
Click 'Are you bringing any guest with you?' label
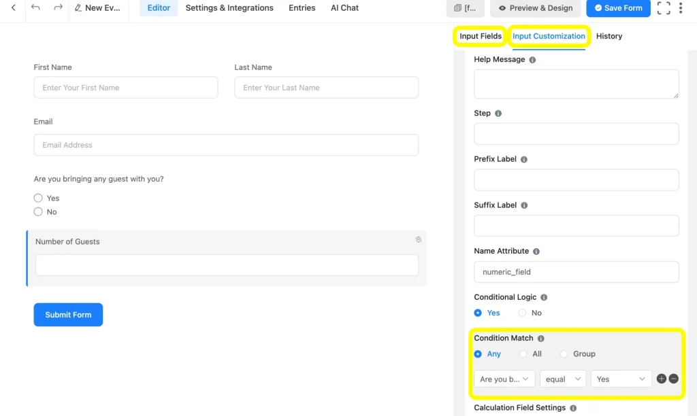99,179
